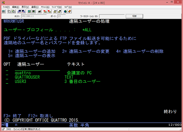
Task: Open the 通信(C) menu
Action: 35,7
